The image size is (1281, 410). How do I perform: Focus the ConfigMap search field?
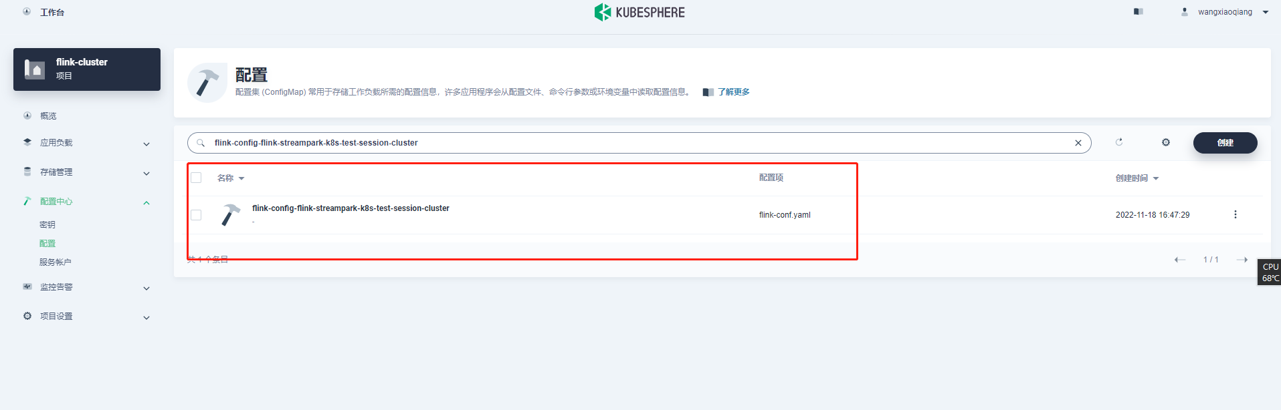(x=639, y=143)
